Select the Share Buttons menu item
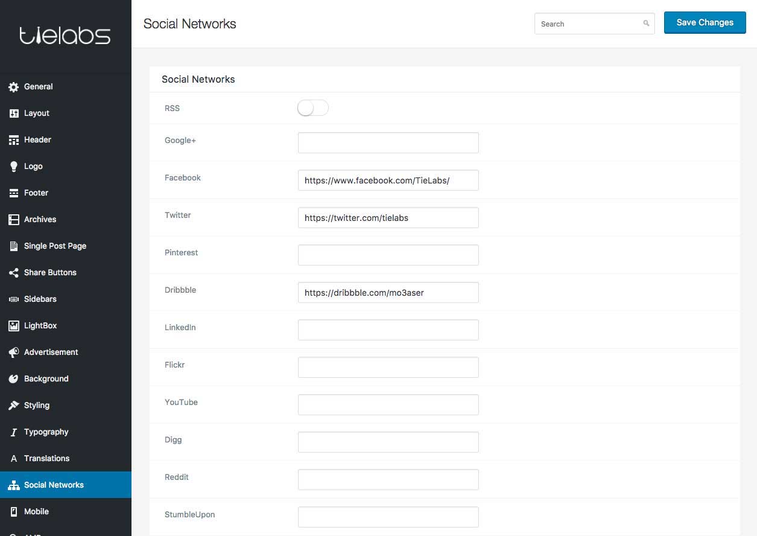757x536 pixels. pos(65,273)
